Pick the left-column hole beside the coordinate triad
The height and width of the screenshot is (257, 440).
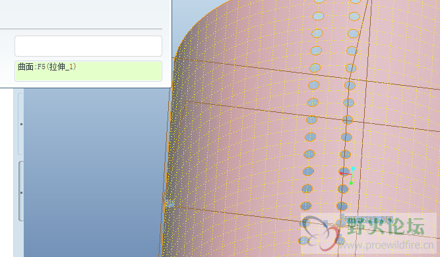tap(308, 171)
